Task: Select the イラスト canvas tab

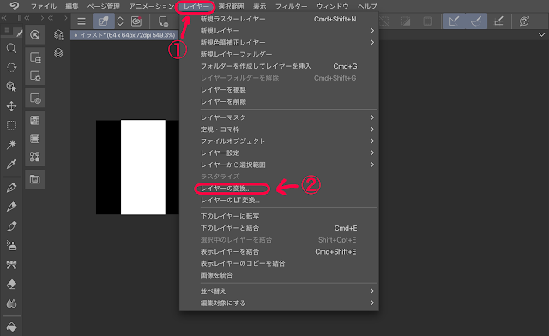Action: click(x=124, y=35)
